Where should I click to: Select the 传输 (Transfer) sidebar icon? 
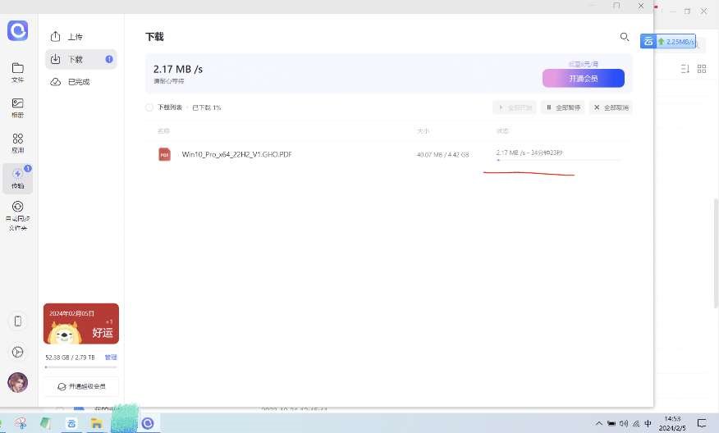click(17, 177)
